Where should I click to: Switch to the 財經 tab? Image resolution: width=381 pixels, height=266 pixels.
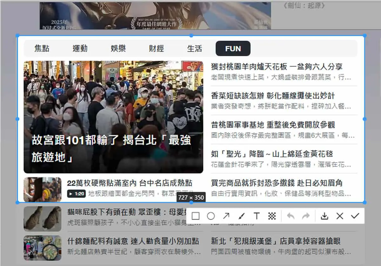pos(157,49)
